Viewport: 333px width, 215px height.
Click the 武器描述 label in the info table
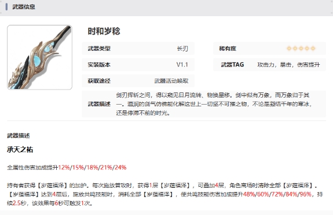point(99,104)
